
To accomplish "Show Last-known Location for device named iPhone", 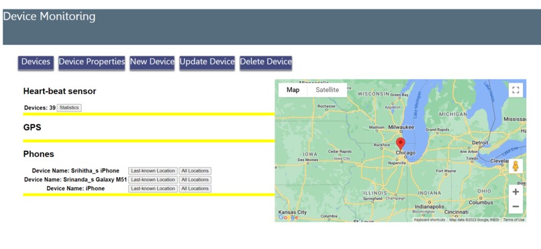I will point(153,189).
